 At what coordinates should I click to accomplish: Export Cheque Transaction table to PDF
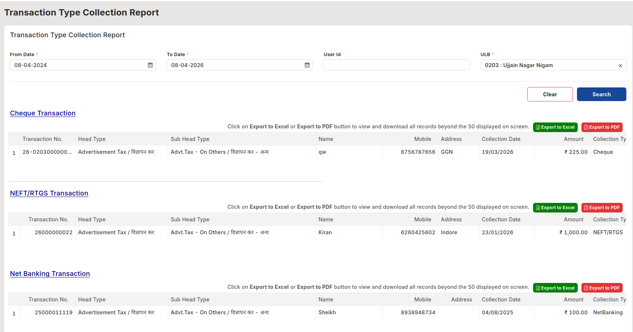(x=602, y=127)
